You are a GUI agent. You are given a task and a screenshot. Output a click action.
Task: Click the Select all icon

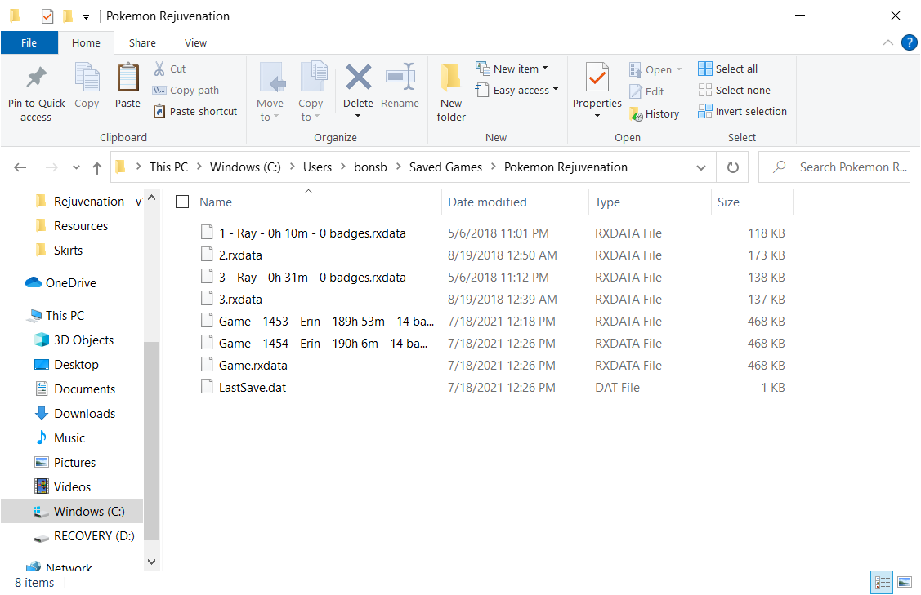click(704, 69)
